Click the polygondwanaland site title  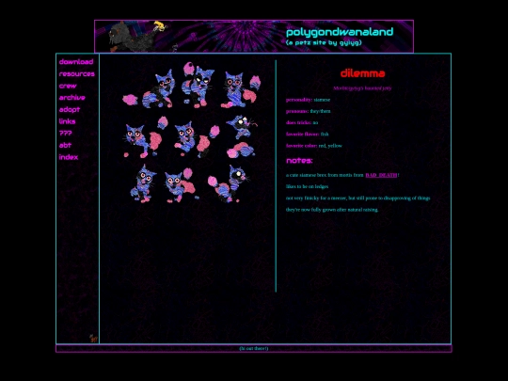340,32
